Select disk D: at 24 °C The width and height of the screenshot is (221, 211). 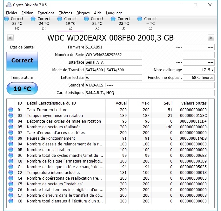click(44, 23)
